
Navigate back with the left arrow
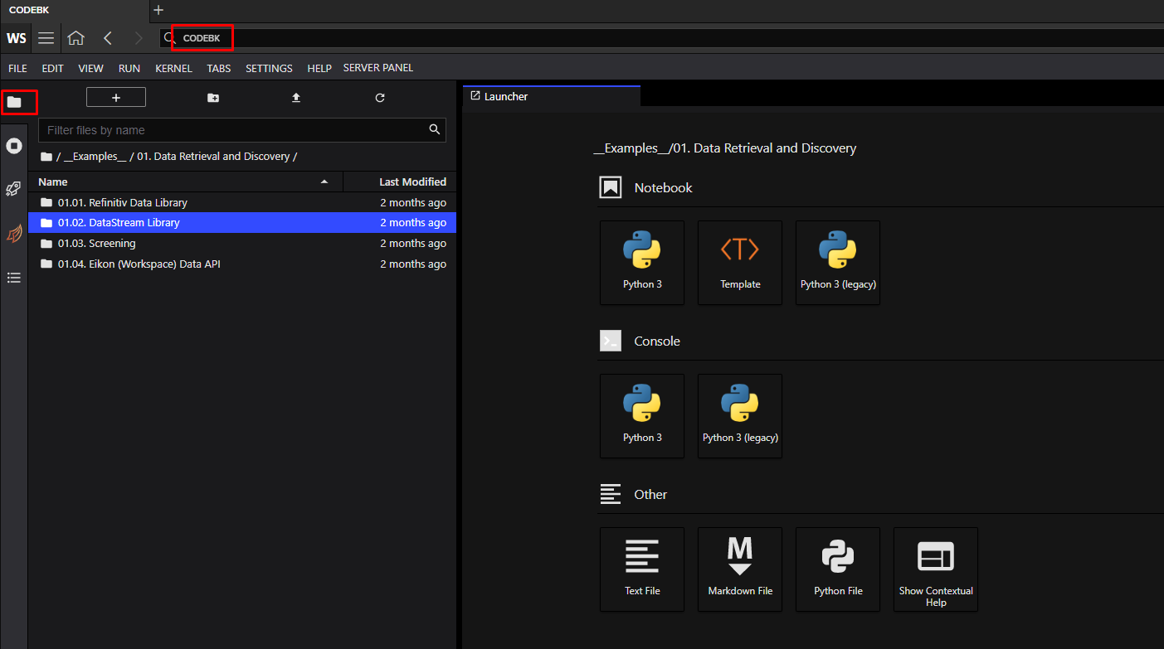(108, 38)
